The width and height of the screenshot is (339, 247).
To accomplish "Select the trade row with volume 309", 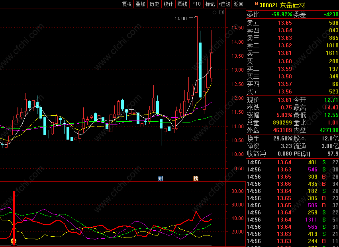I will click(x=293, y=177).
